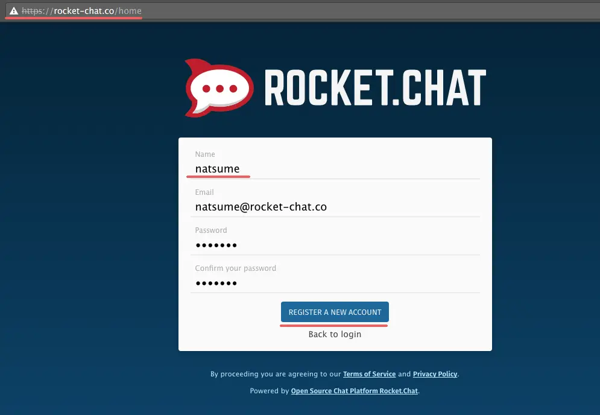600x415 pixels.
Task: Click the 'Powered by' text
Action: coord(270,391)
